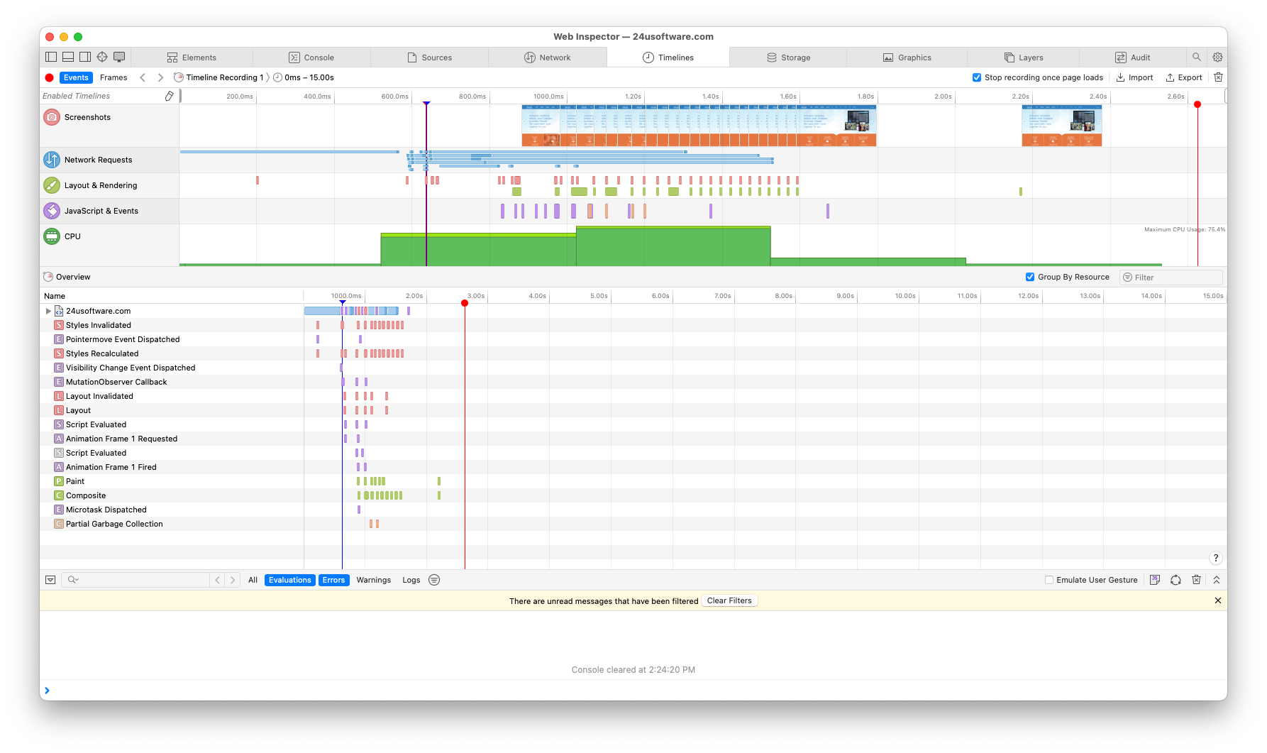This screenshot has height=753, width=1267.
Task: Edit enabled timelines with pencil icon
Action: coord(169,97)
